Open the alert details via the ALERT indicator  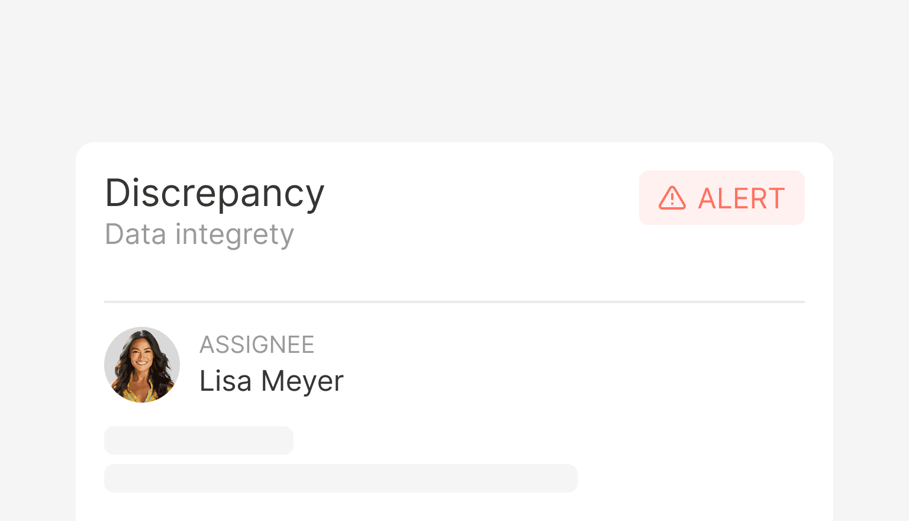(721, 198)
